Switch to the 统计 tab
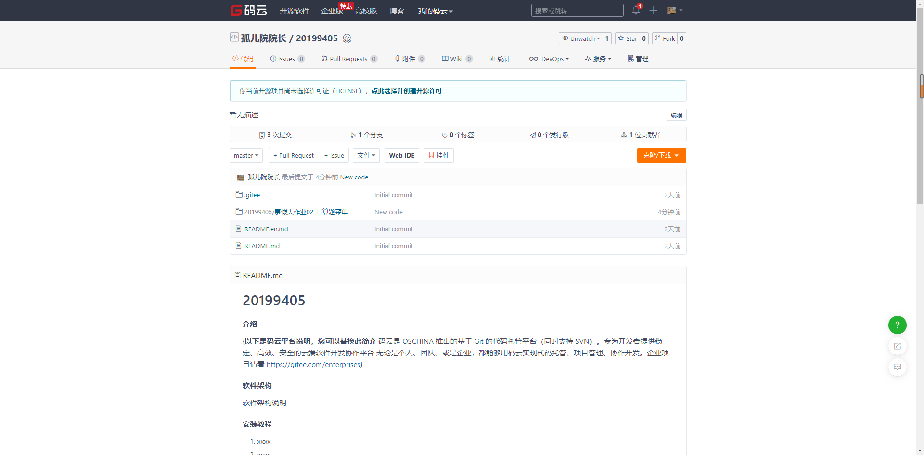The image size is (924, 455). coord(500,59)
